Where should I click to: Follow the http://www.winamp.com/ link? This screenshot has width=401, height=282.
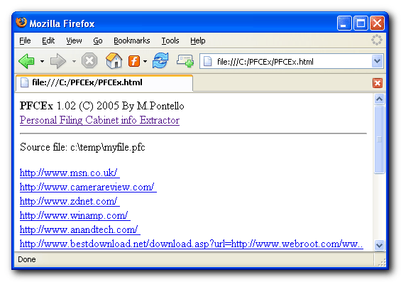click(x=75, y=215)
